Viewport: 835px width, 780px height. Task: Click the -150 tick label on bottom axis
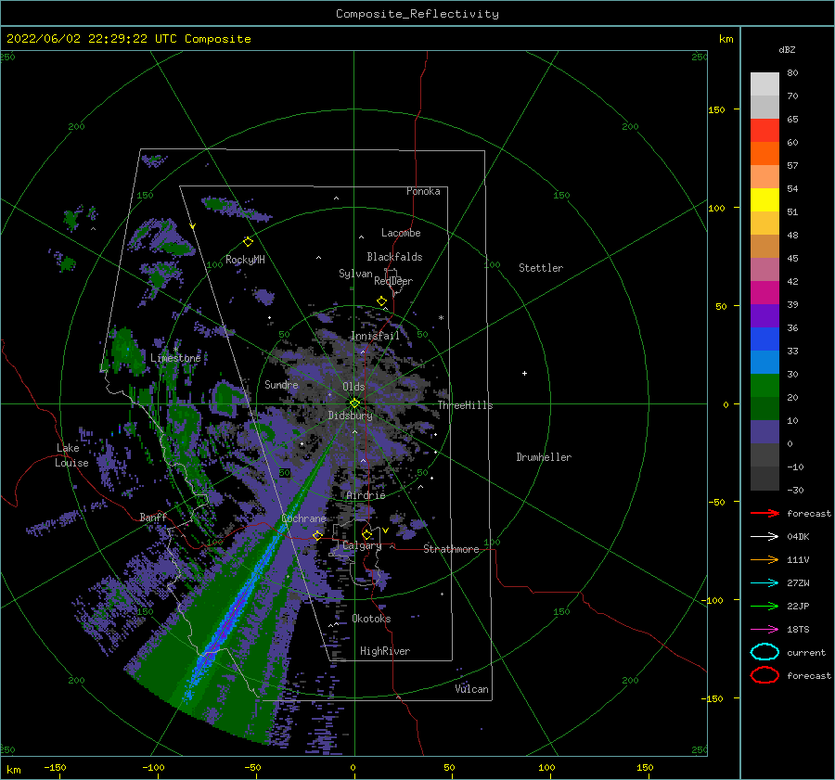click(x=55, y=767)
